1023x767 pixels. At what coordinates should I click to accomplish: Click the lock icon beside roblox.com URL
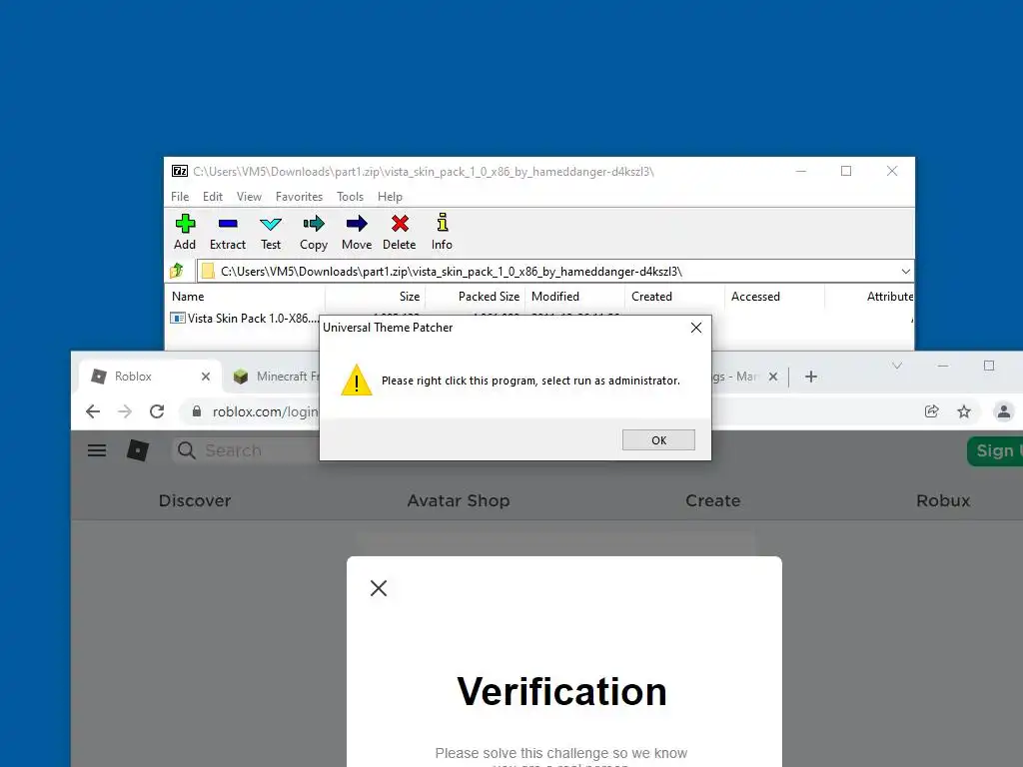pyautogui.click(x=197, y=411)
